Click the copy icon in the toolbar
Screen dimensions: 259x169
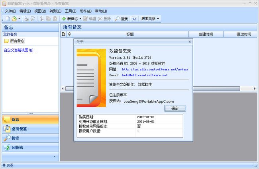[x=48, y=19]
